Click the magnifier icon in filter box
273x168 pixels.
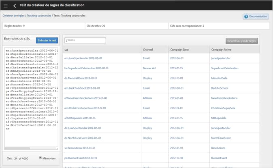click(67, 40)
